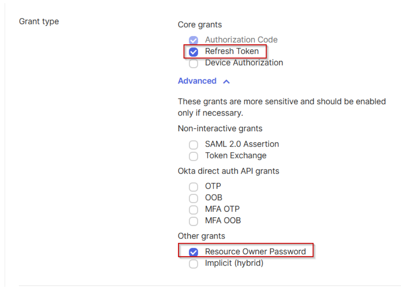
Task: Click the SAML 2.0 Assertion label text
Action: point(242,144)
